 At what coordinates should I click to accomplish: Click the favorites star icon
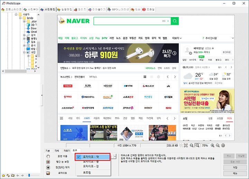[3, 175]
